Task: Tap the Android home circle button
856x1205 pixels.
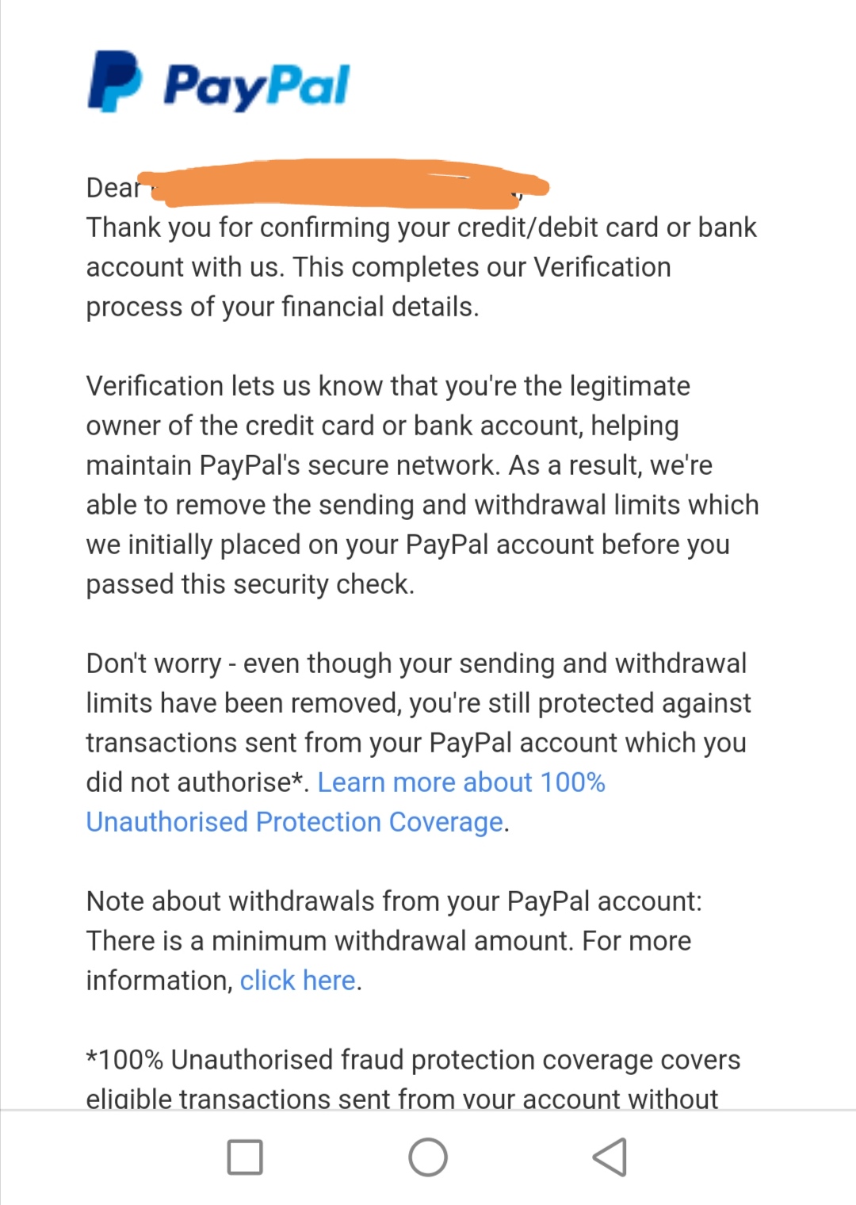Action: (428, 1157)
